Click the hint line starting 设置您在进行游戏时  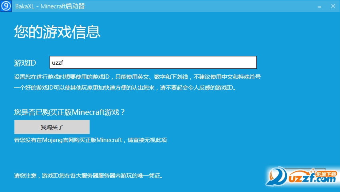(x=137, y=77)
